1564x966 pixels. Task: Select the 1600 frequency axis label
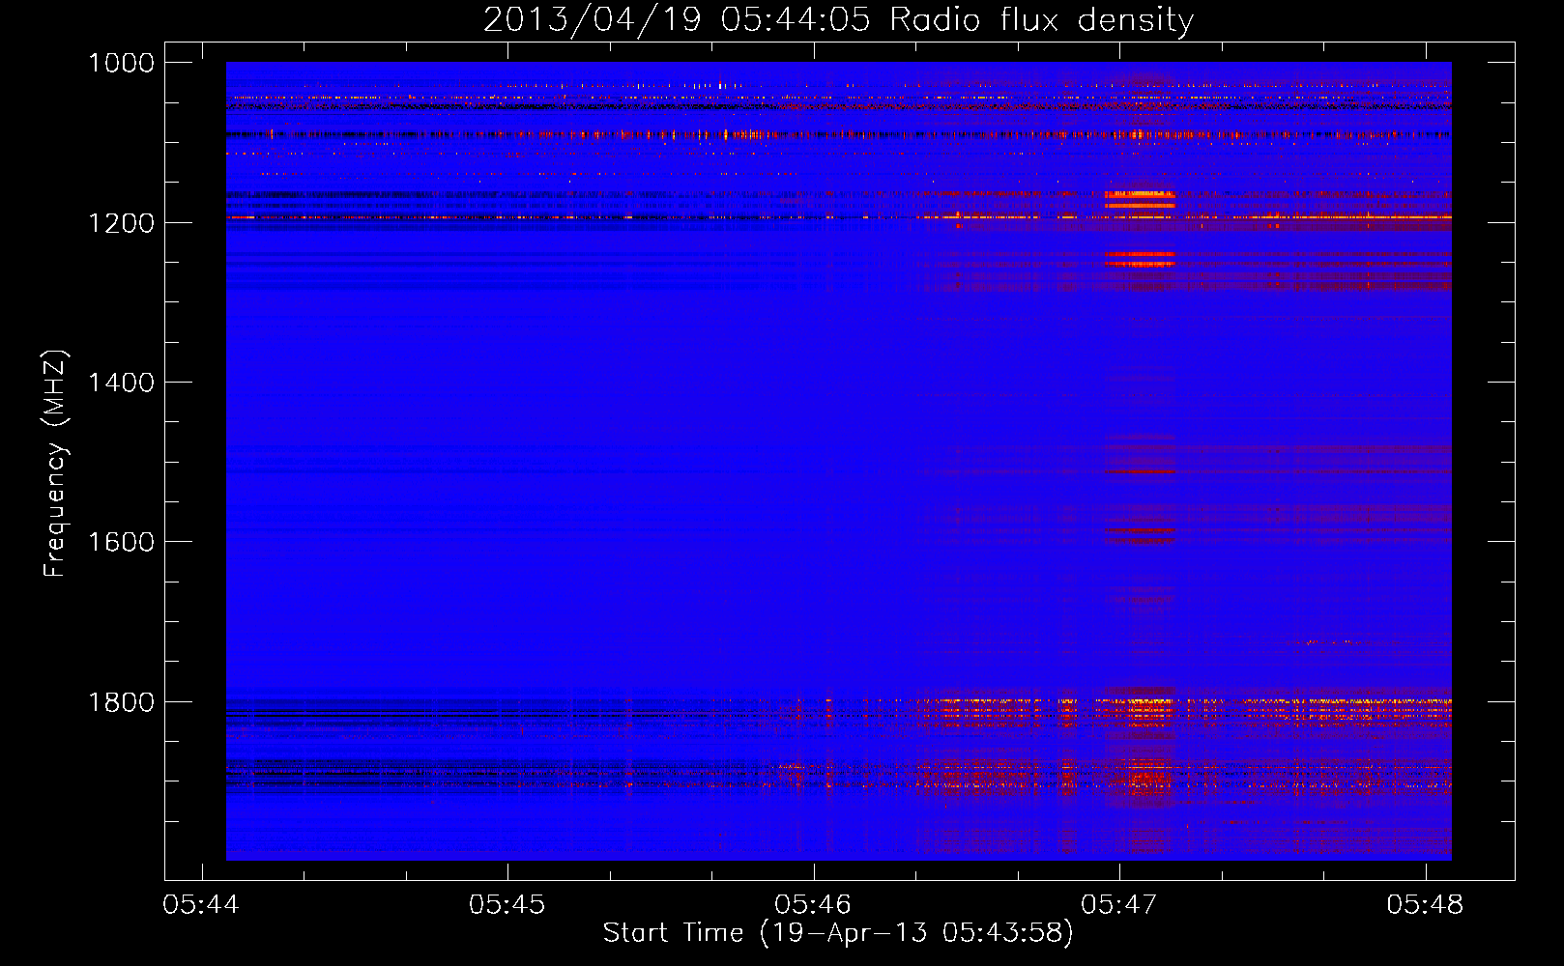tap(121, 542)
